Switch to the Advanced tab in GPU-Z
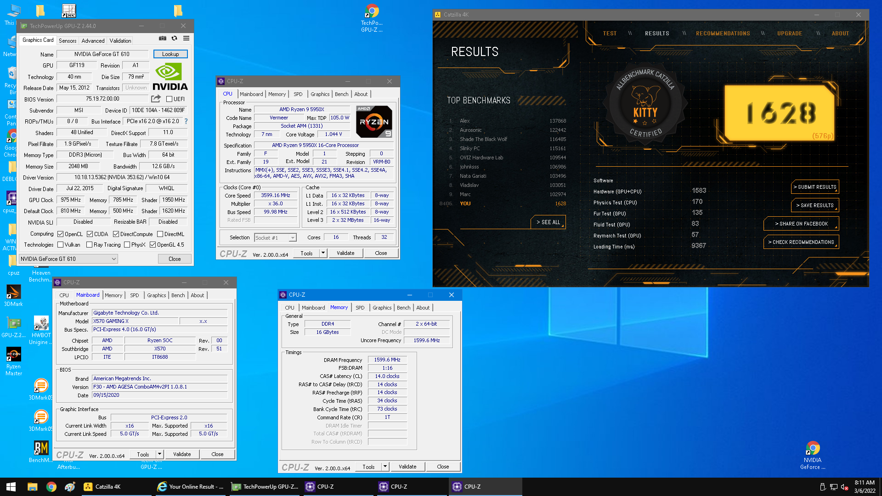 (x=93, y=40)
